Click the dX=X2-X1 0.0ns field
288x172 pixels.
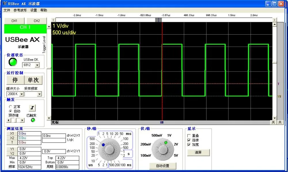pos(54,136)
